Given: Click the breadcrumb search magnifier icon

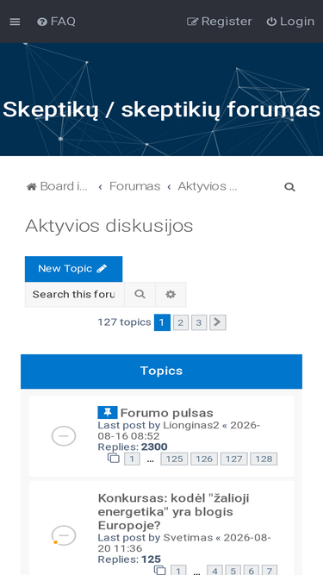Looking at the screenshot, I should pyautogui.click(x=289, y=187).
